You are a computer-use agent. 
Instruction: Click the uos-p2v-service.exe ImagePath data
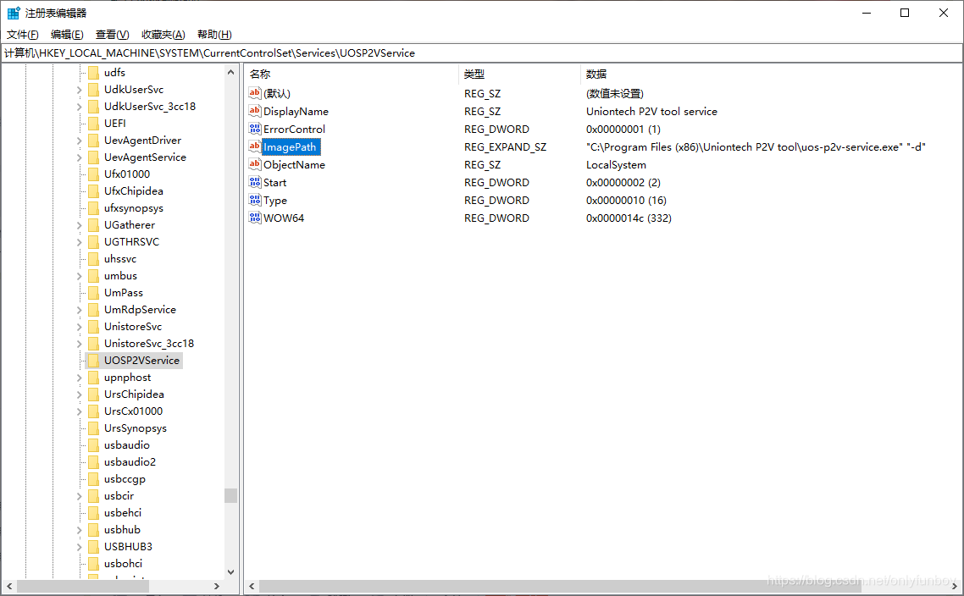pos(756,146)
